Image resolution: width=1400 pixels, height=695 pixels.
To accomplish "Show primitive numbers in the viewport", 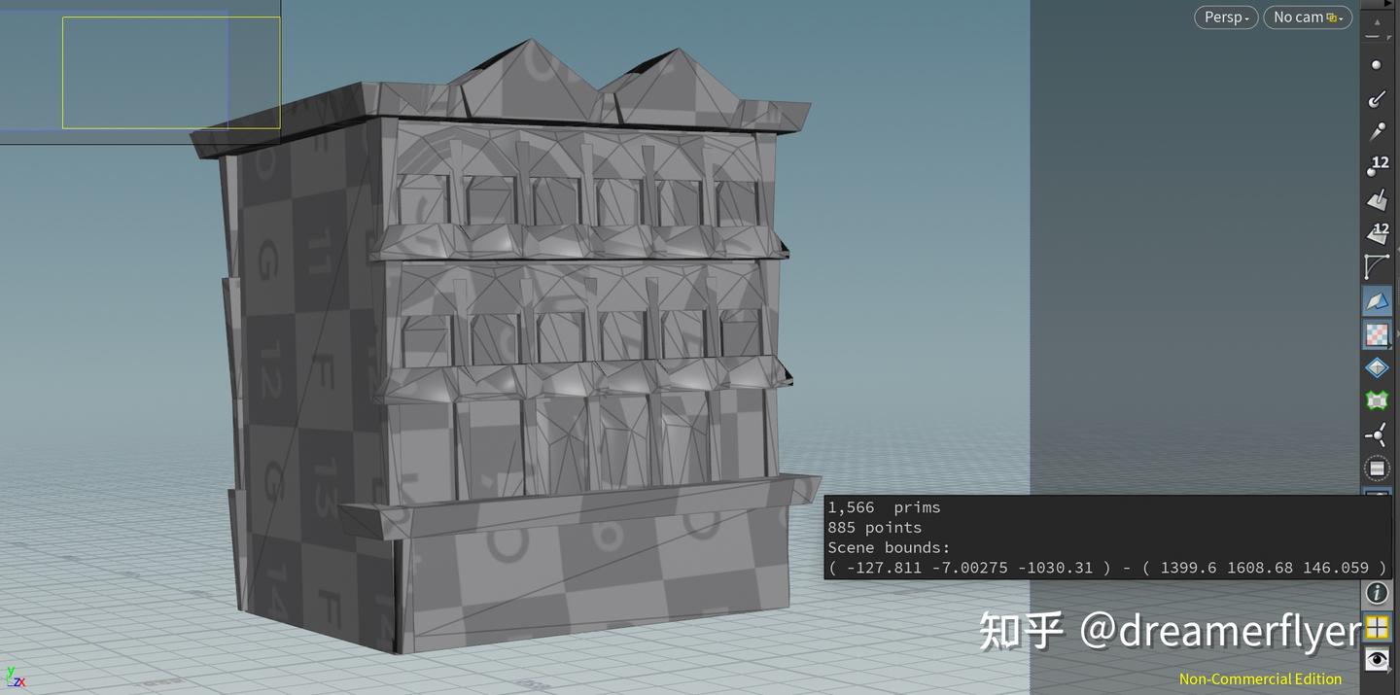I will coord(1377,233).
